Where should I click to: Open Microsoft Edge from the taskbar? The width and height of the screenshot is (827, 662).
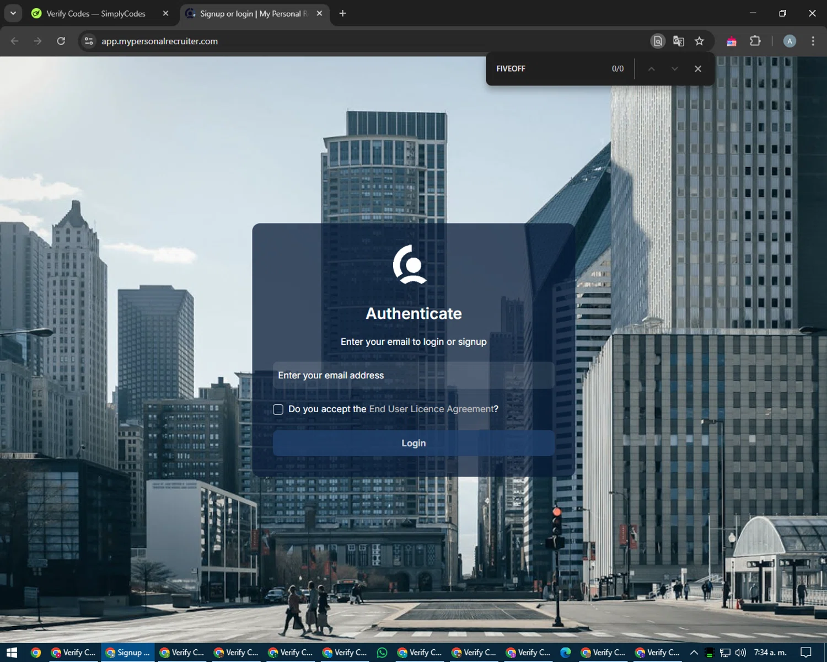[x=566, y=653]
